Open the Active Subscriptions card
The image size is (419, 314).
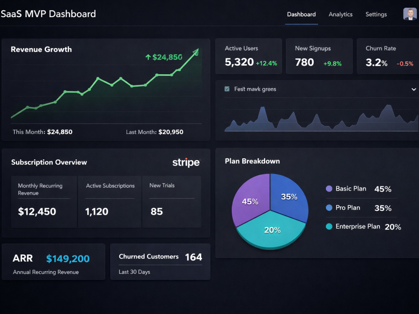[109, 202]
